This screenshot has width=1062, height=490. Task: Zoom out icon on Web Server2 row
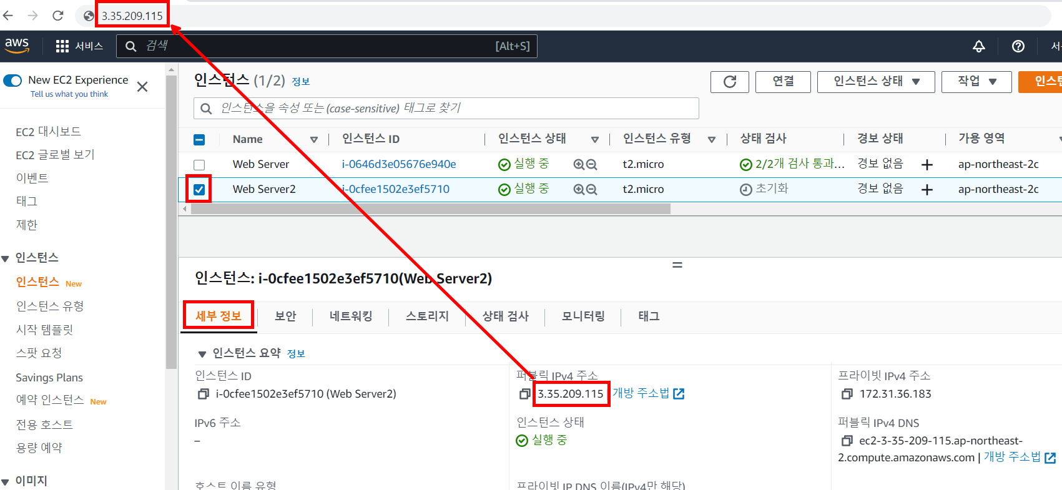pyautogui.click(x=592, y=189)
